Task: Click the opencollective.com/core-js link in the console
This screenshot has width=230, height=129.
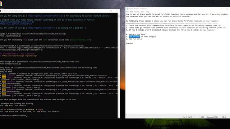Action: (x=17, y=22)
